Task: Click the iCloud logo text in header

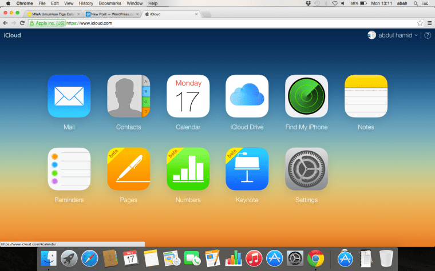Action: point(12,35)
